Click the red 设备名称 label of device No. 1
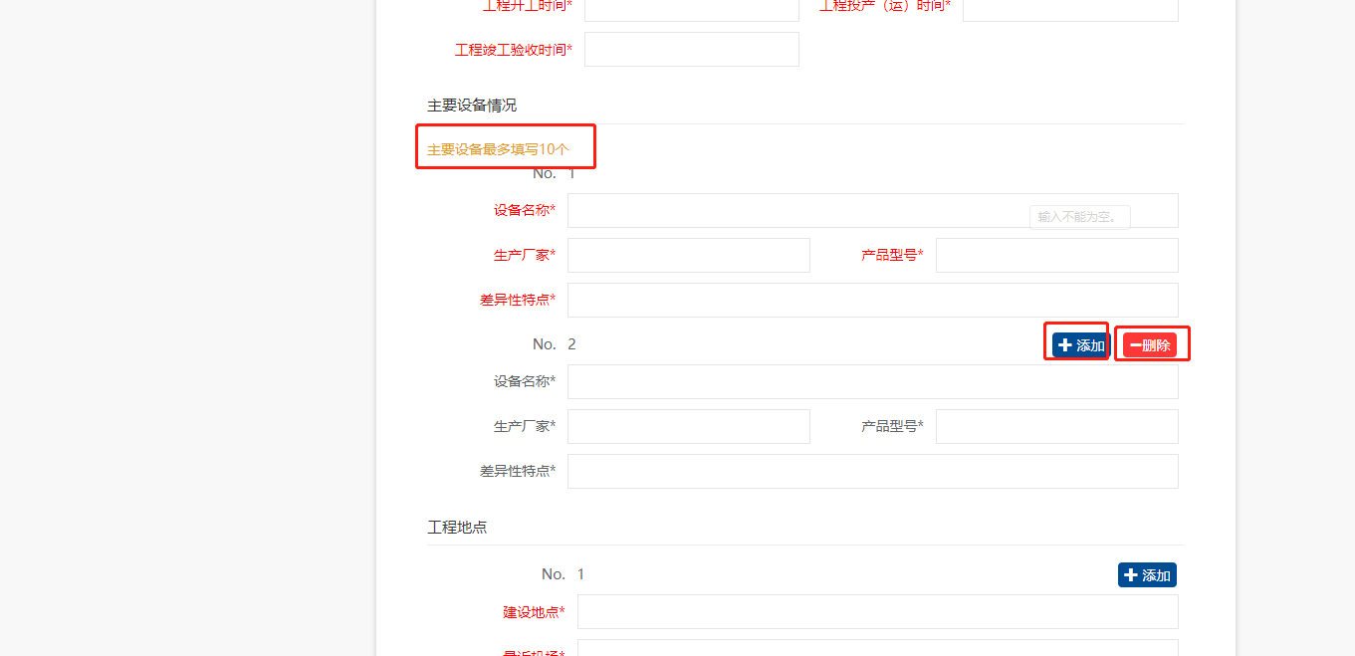1355x656 pixels. (x=525, y=210)
